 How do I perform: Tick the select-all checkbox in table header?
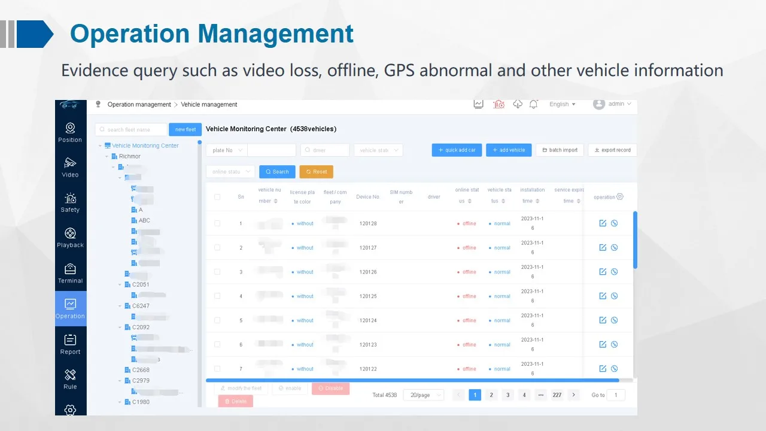217,197
